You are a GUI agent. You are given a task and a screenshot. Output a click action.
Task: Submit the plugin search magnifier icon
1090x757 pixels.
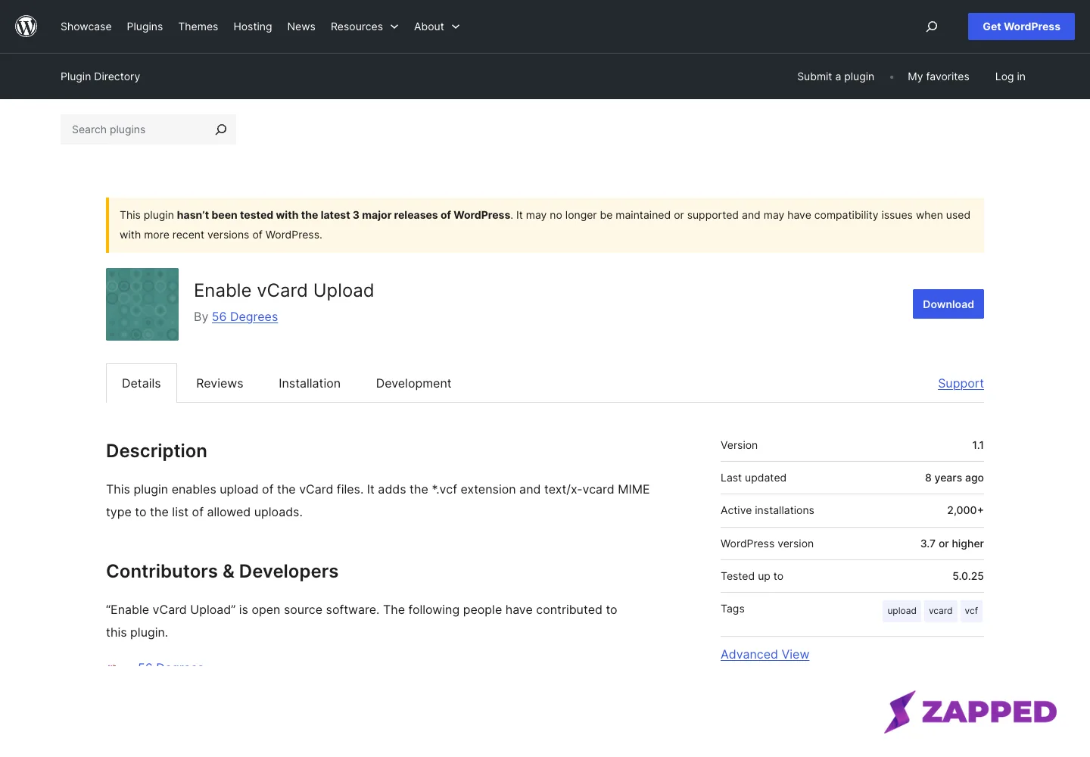(x=221, y=129)
